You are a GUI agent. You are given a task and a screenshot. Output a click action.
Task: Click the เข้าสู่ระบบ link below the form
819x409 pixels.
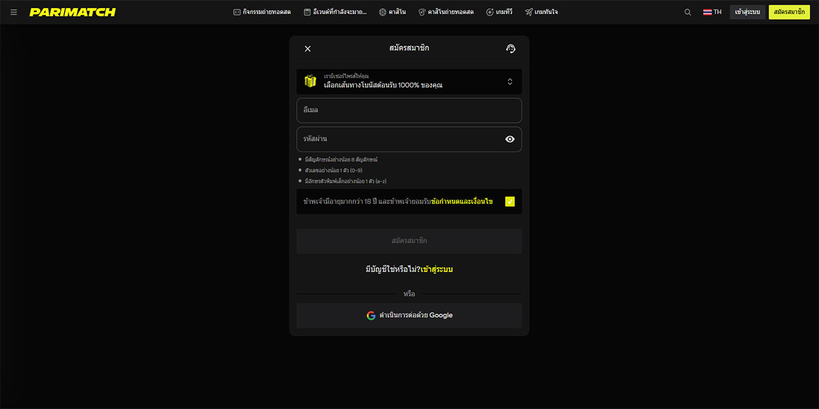(437, 269)
